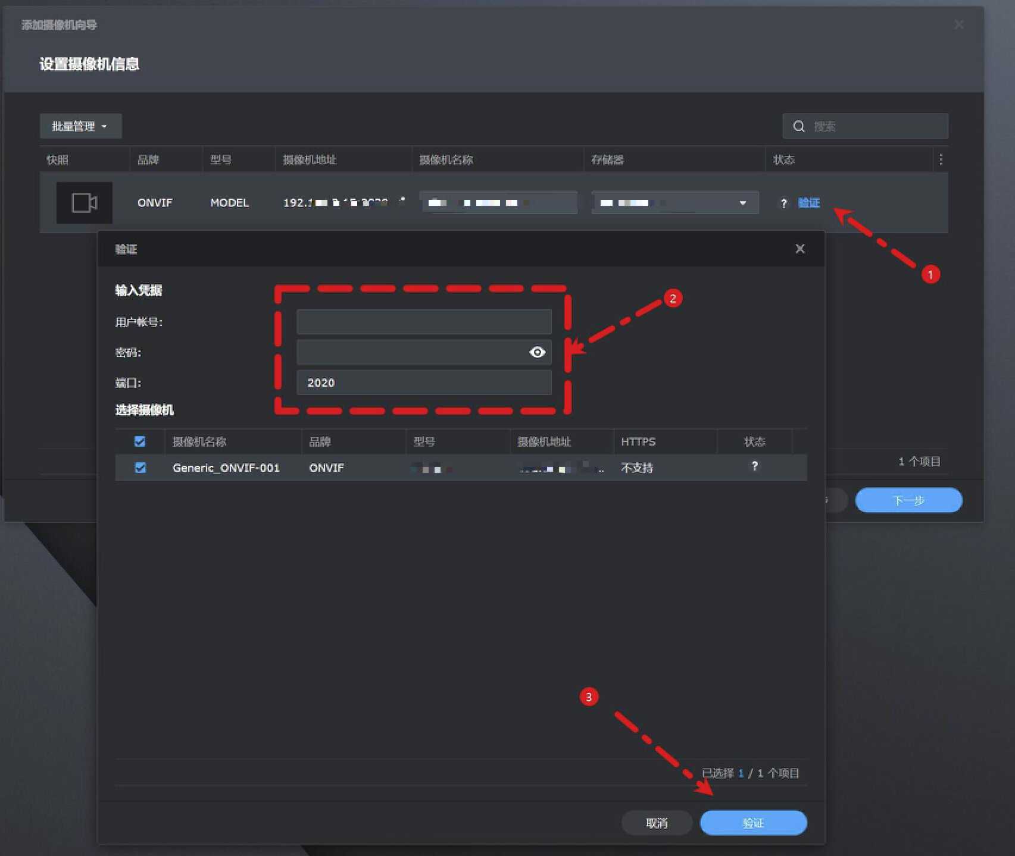Select the 端口 port field showing 2020

coord(423,382)
